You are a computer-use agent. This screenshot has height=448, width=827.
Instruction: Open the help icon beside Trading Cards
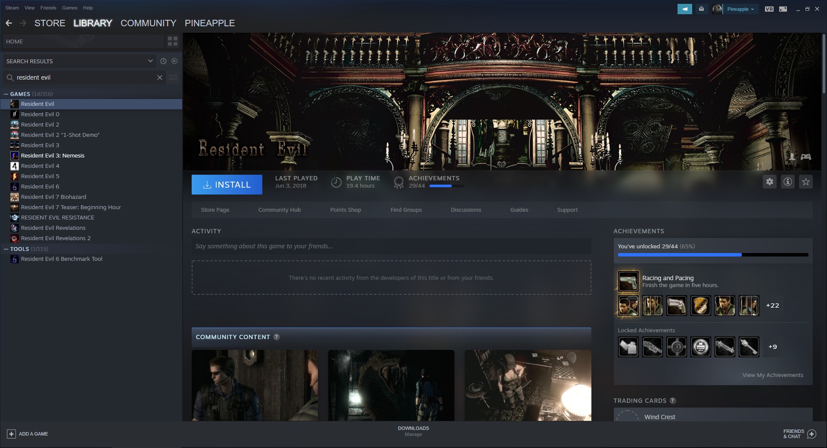(673, 401)
